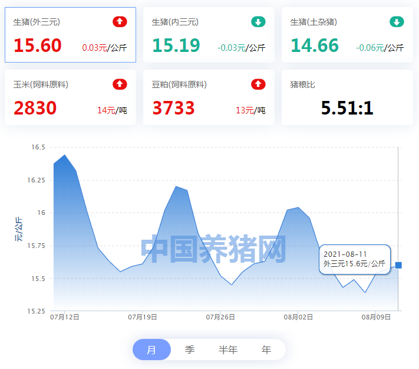Click the red up arrow on 豆粕(饲料原料) card
419x369 pixels.
tap(258, 84)
